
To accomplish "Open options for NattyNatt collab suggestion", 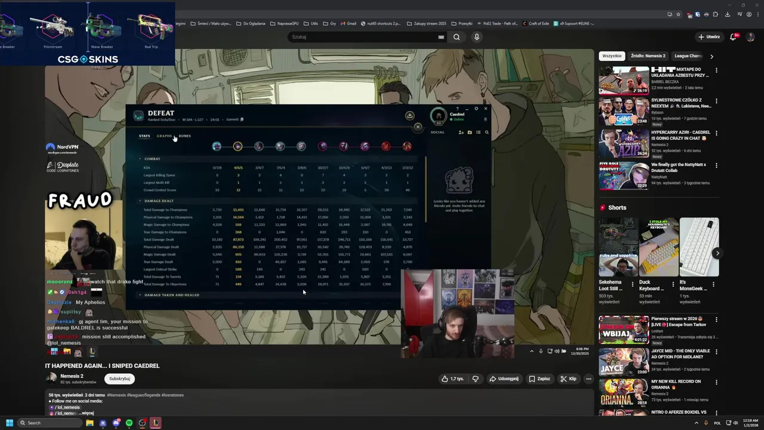I will click(716, 165).
